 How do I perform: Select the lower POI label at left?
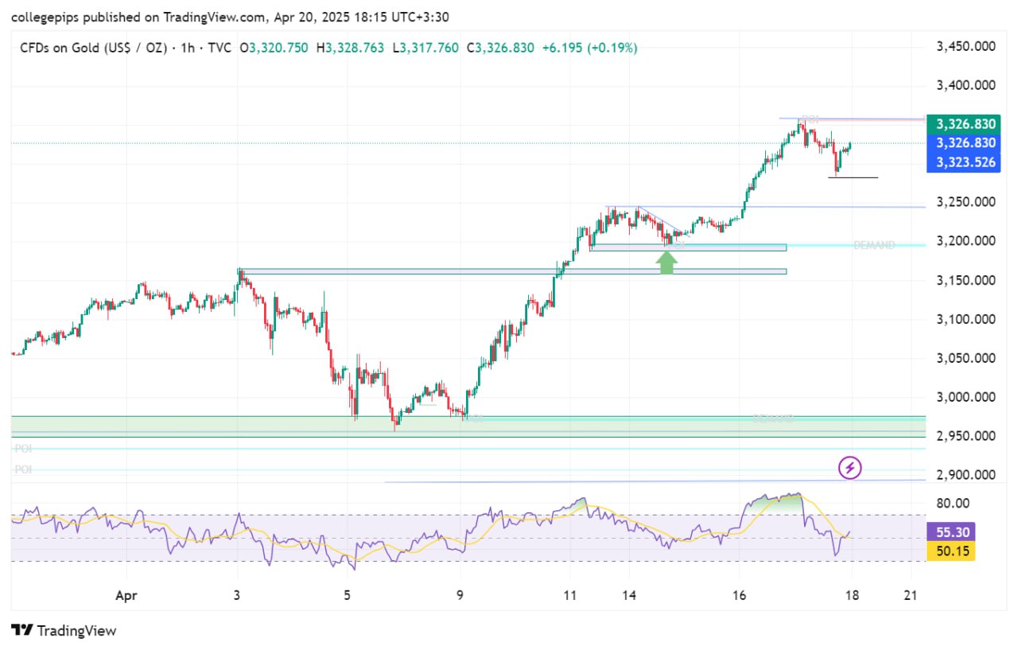23,470
